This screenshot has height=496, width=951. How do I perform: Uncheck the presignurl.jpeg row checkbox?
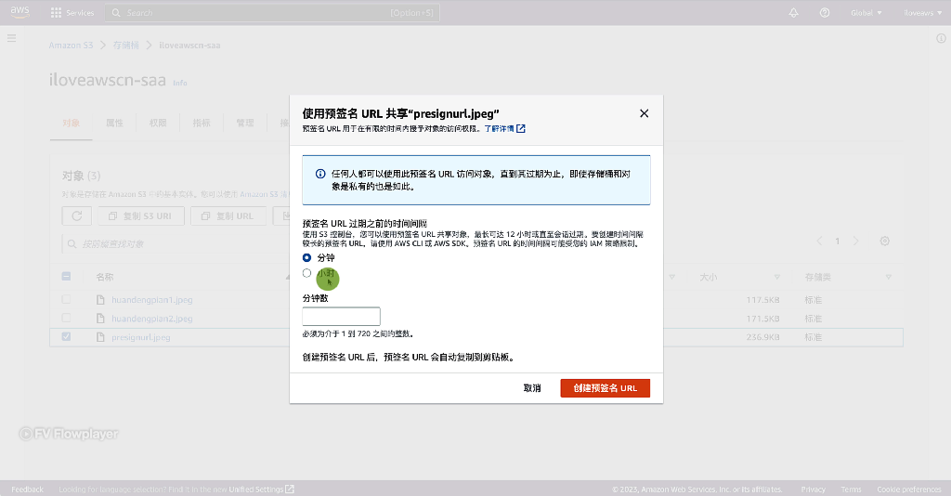click(x=66, y=336)
